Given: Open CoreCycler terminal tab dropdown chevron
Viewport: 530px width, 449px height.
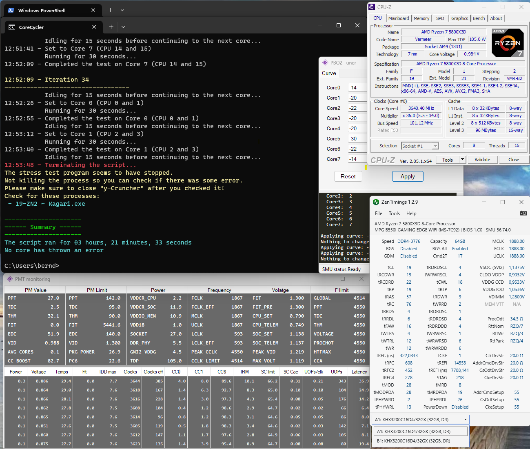Looking at the screenshot, I should tap(123, 27).
